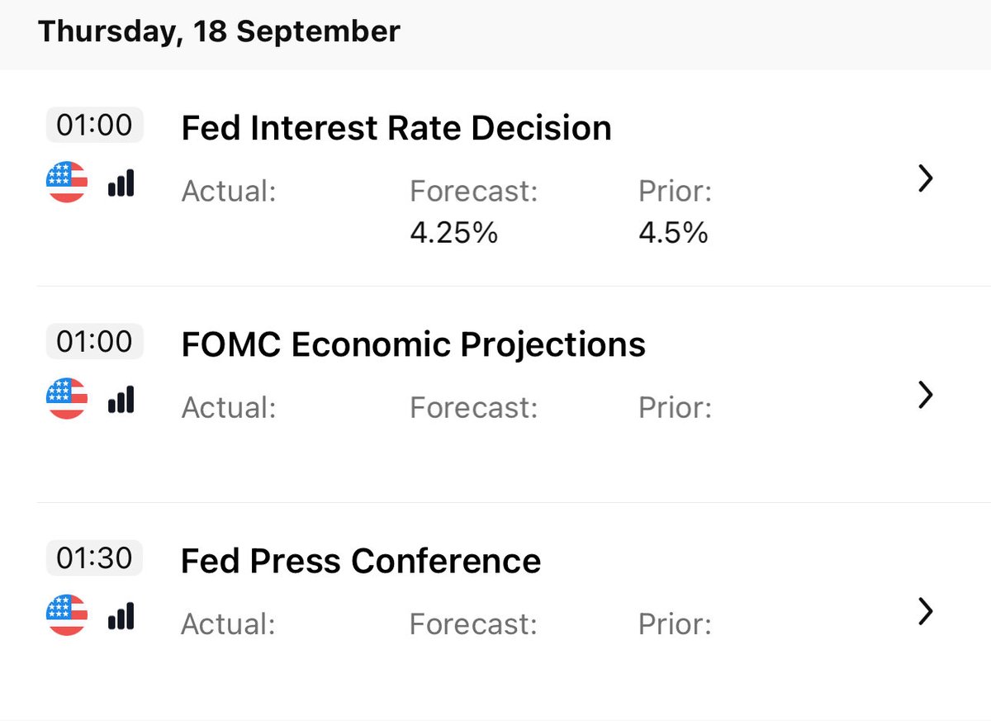
Task: Click 01:00 time badge for FOMC Economic Projections
Action: (94, 342)
